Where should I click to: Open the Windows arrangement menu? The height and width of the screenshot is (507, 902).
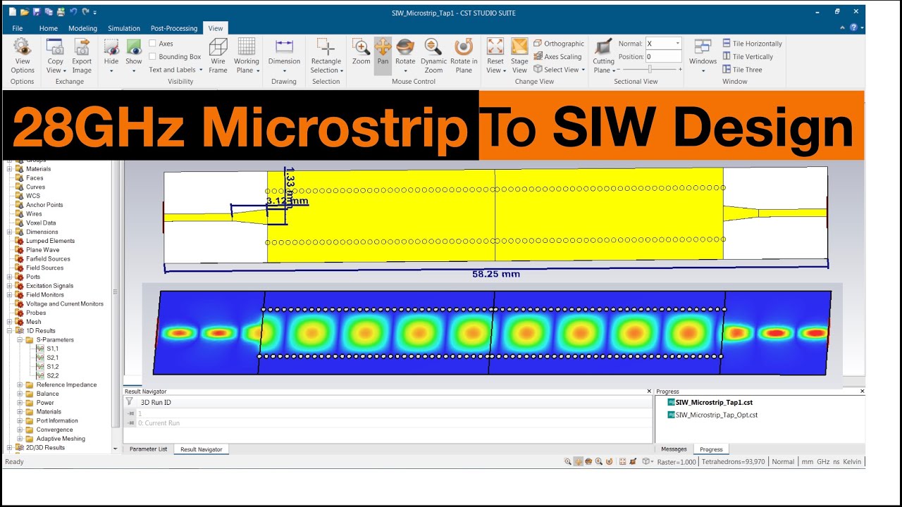click(x=703, y=56)
